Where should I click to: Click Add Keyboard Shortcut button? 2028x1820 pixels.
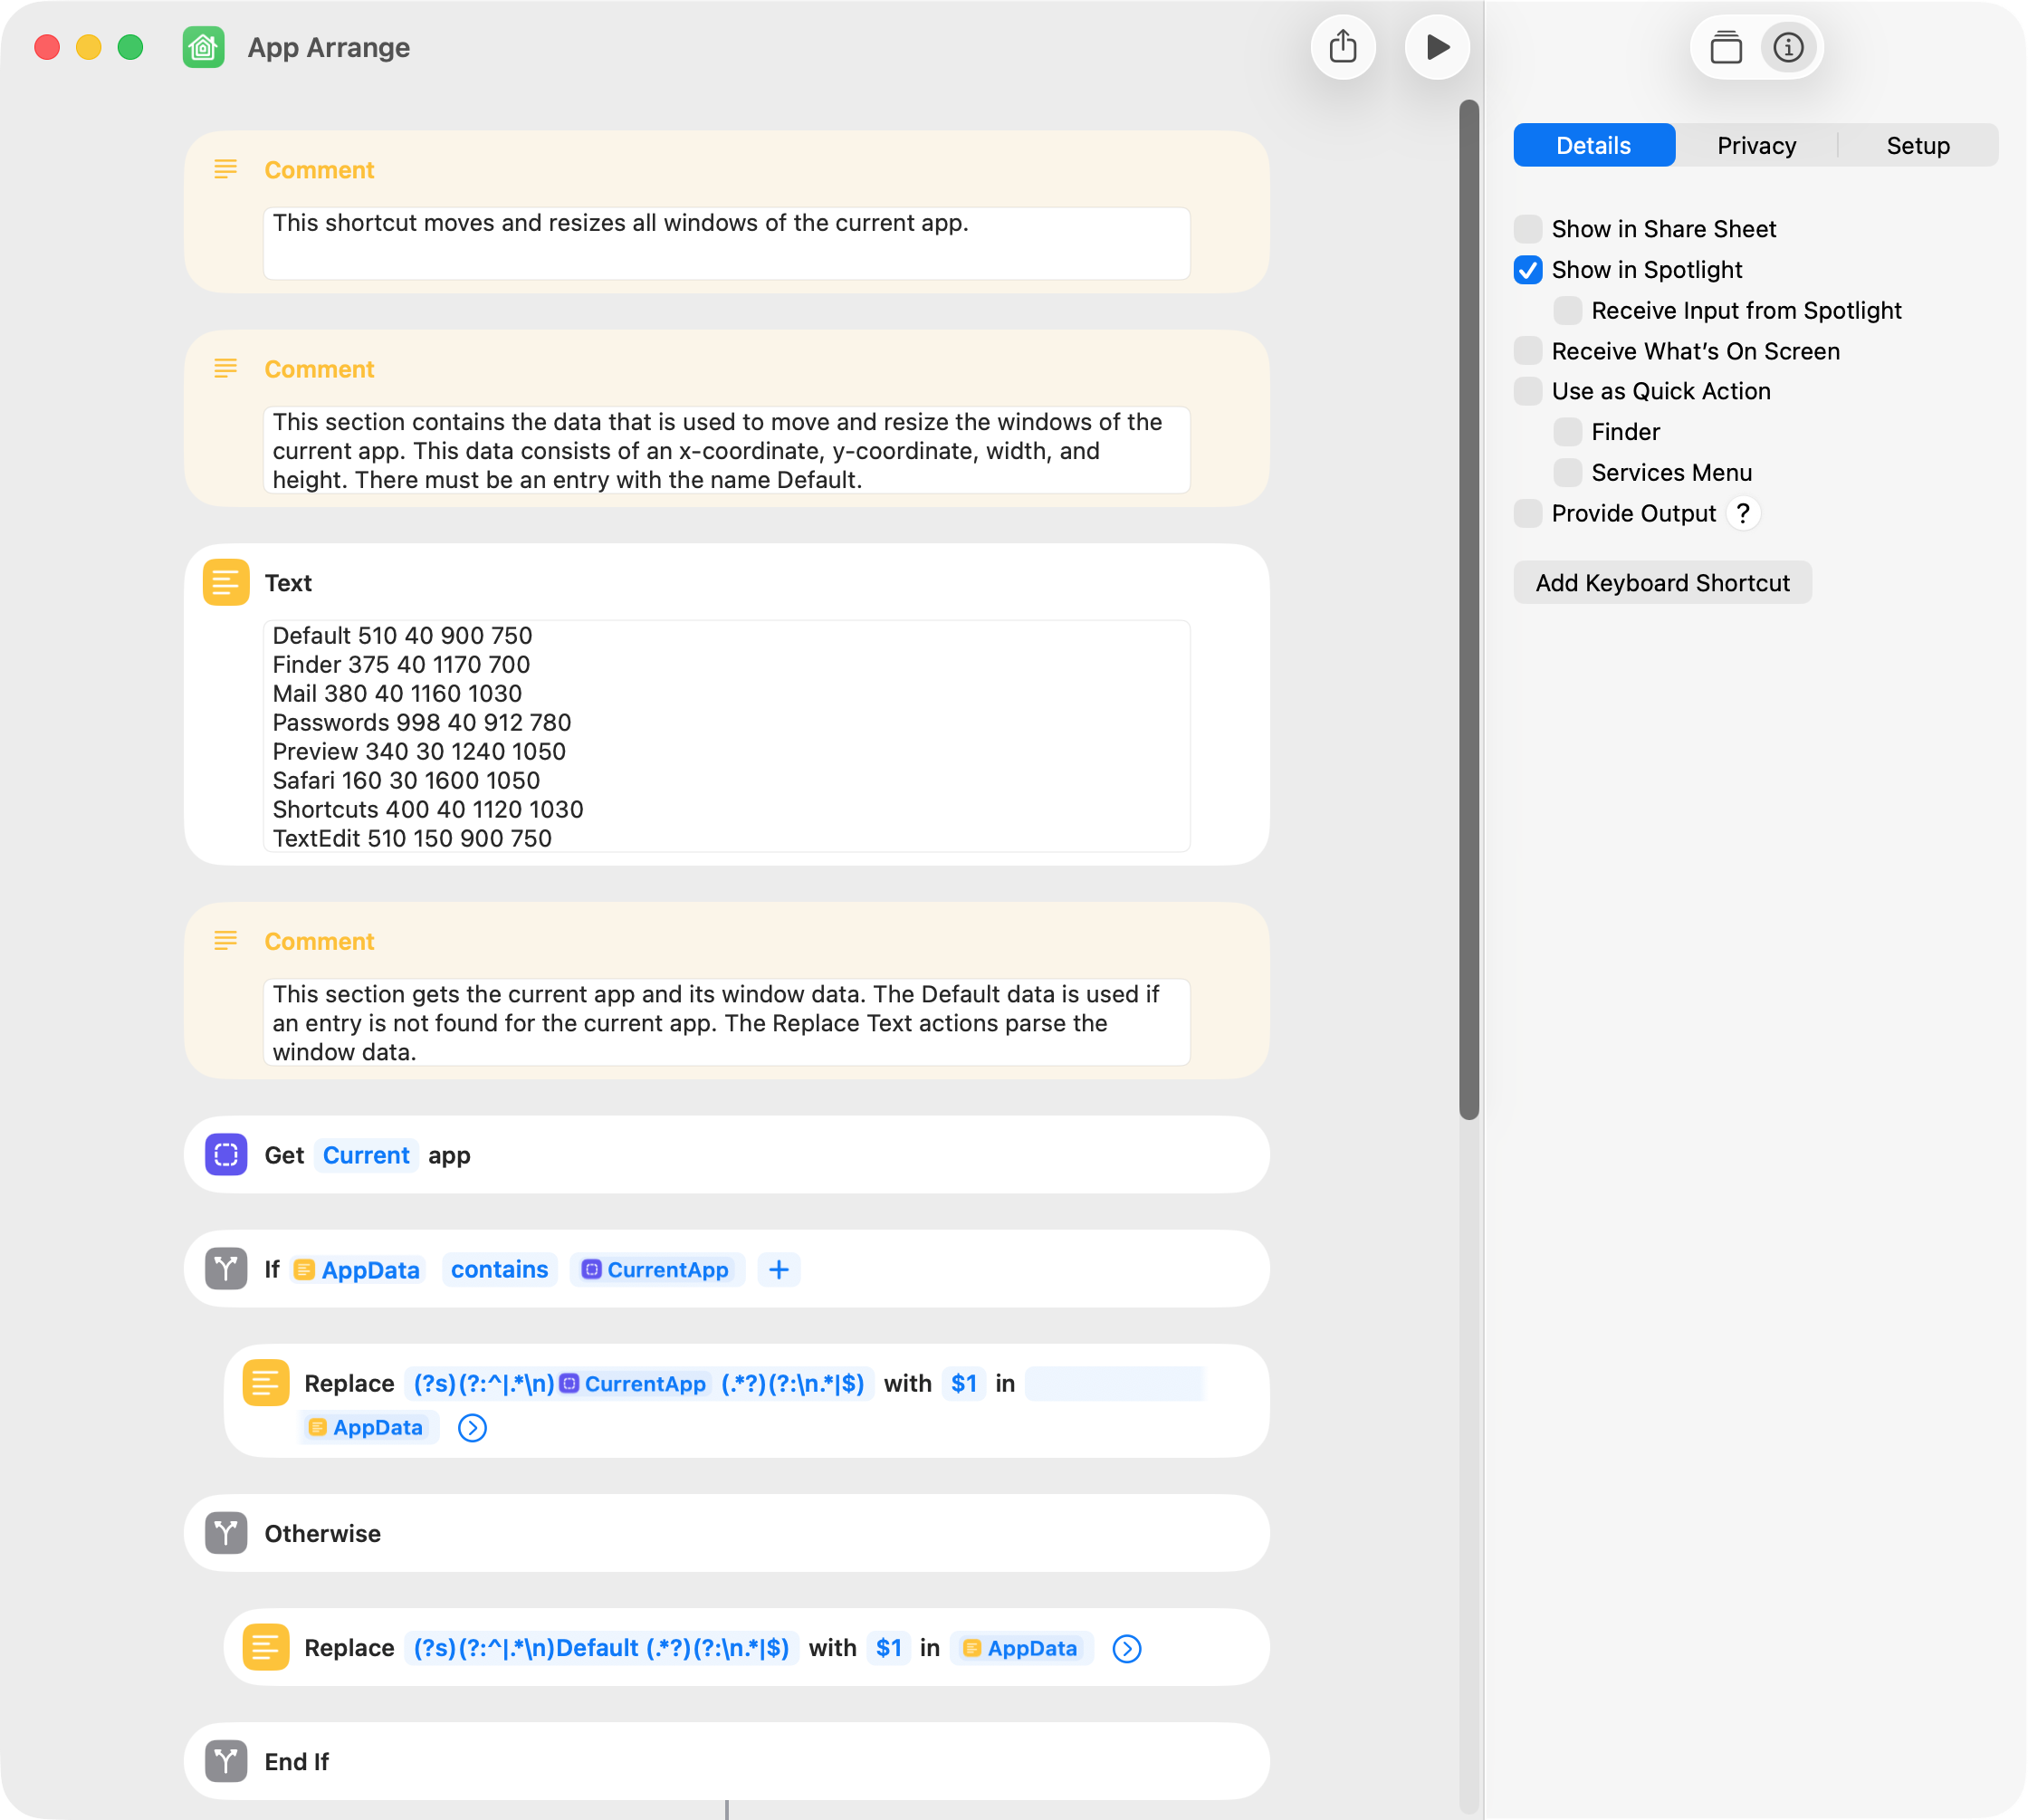1662,583
